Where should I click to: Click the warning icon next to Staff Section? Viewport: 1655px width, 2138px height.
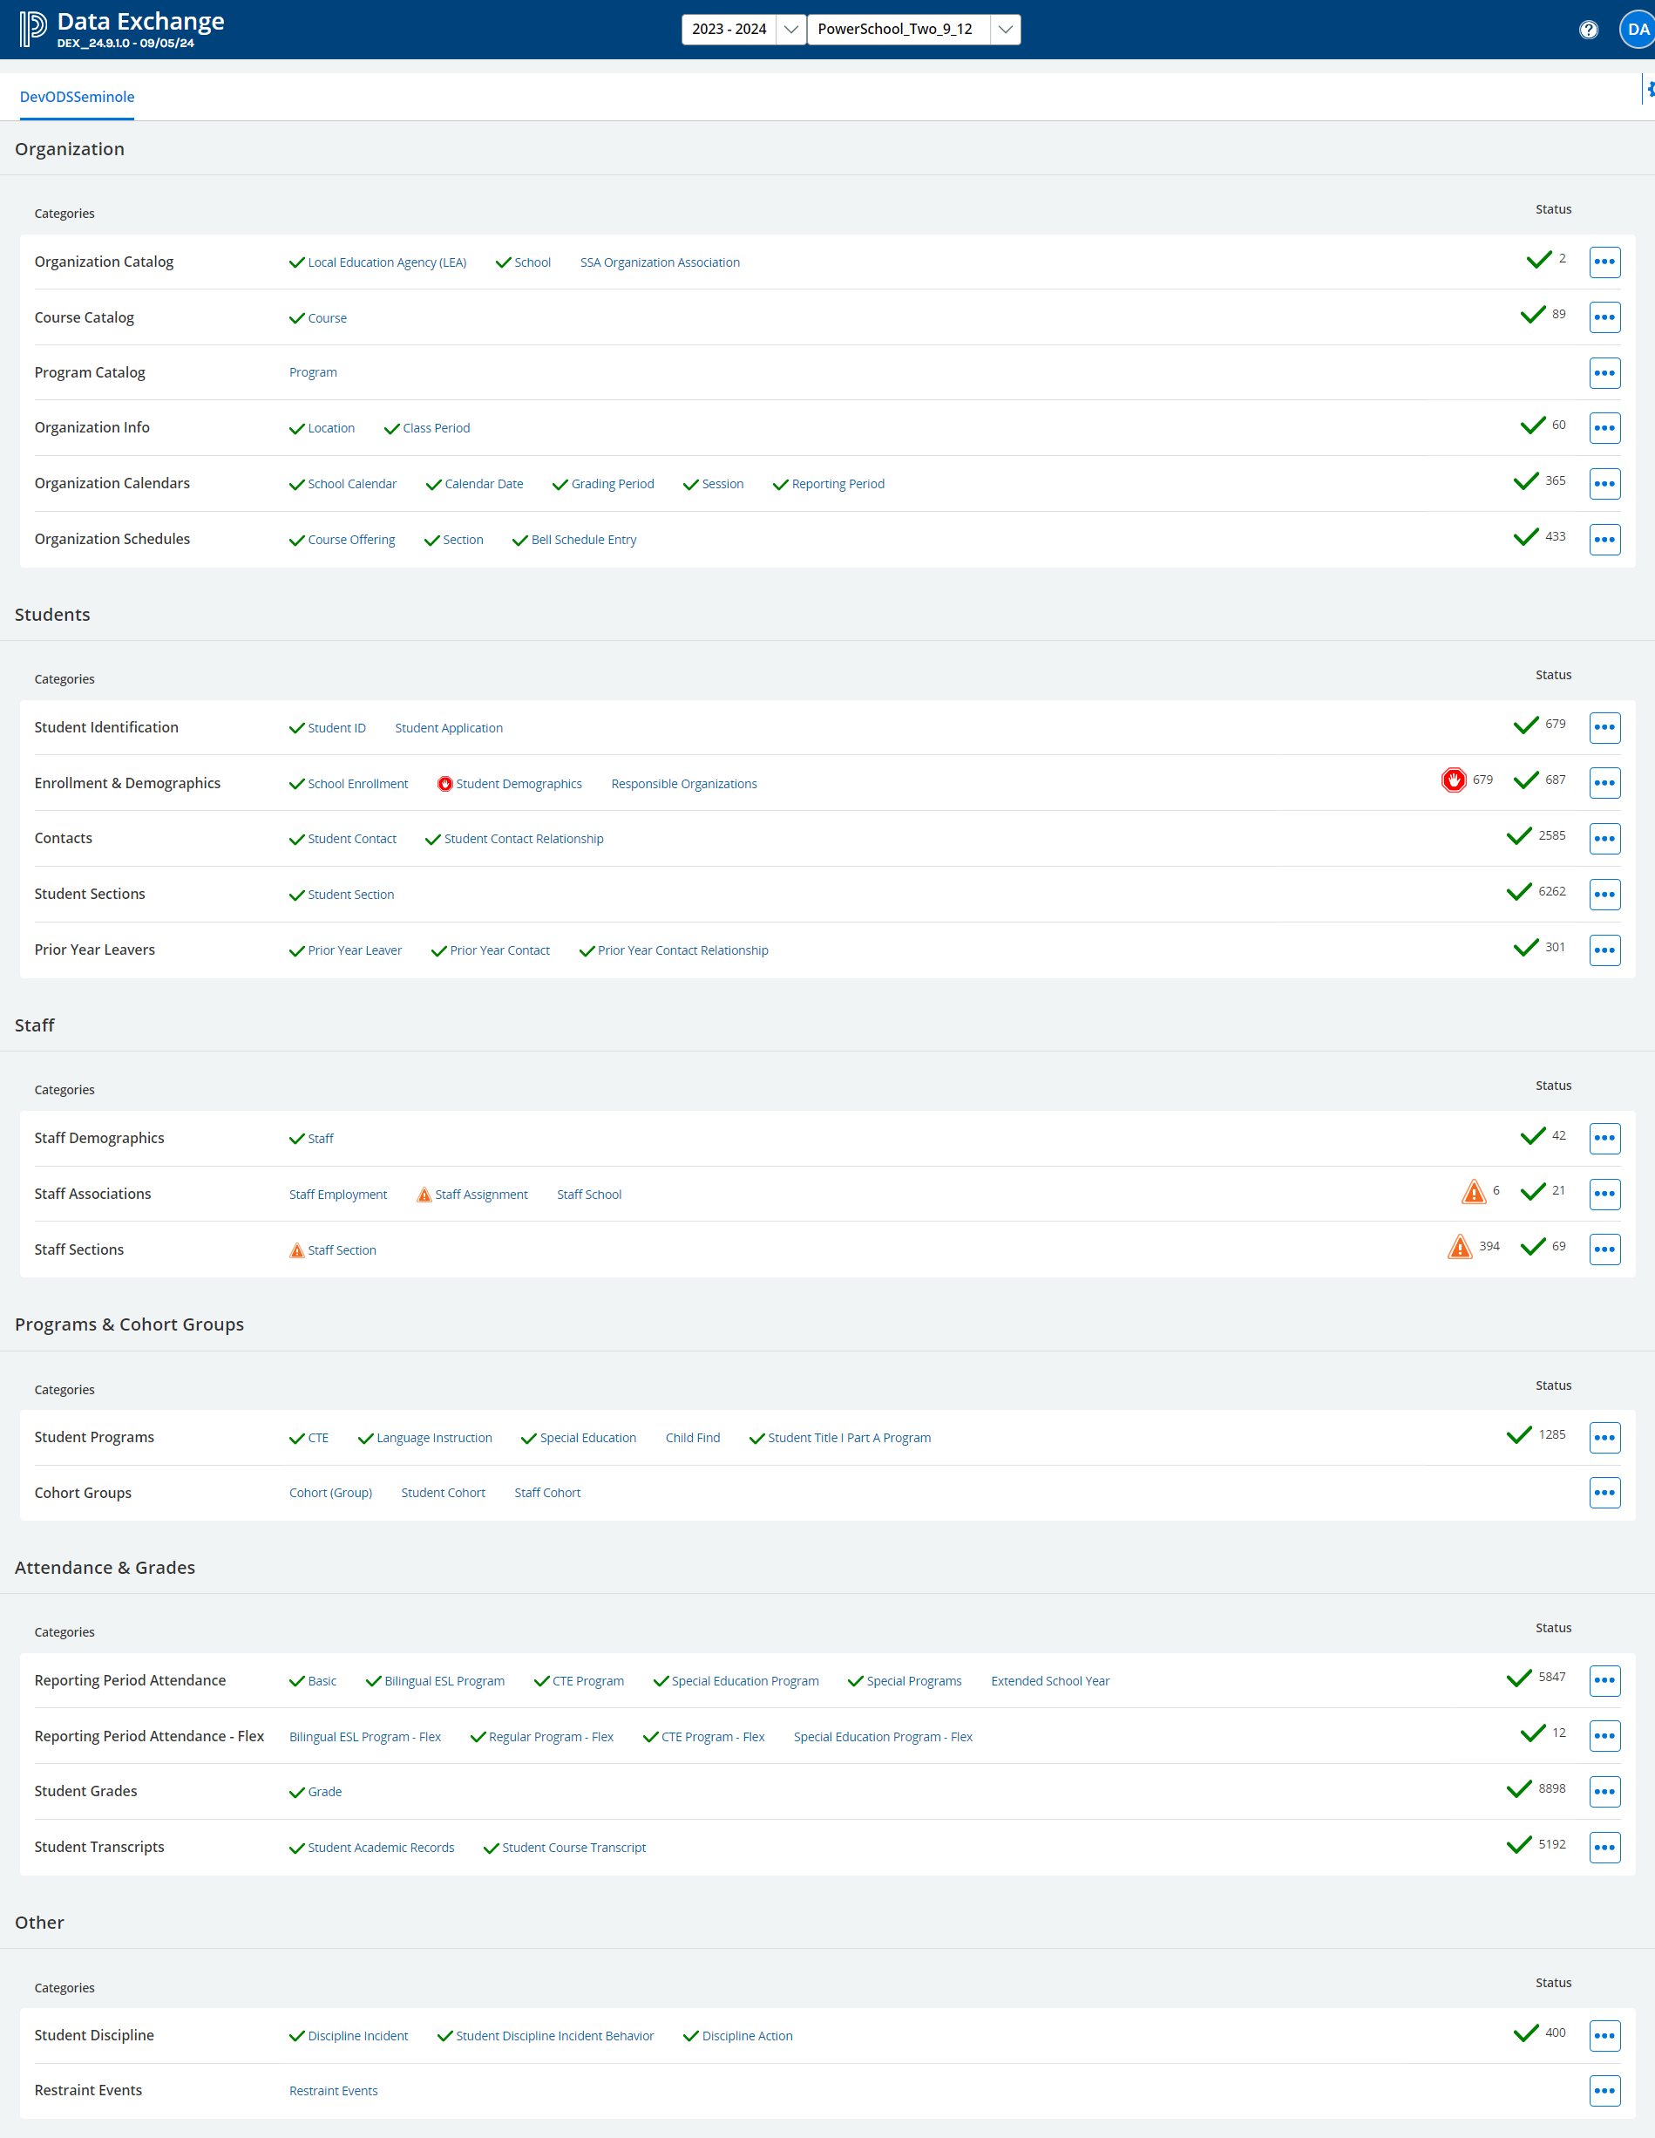pos(295,1250)
